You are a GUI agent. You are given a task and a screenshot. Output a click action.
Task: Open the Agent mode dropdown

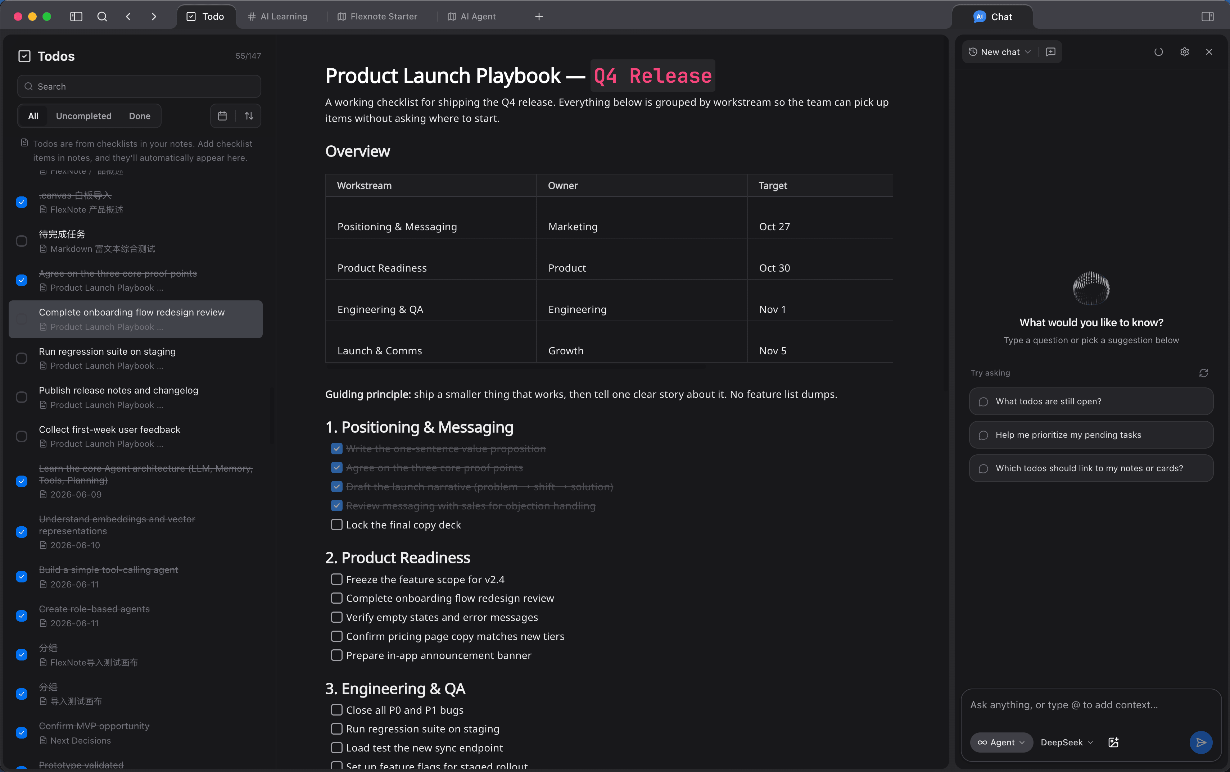[x=1001, y=743]
